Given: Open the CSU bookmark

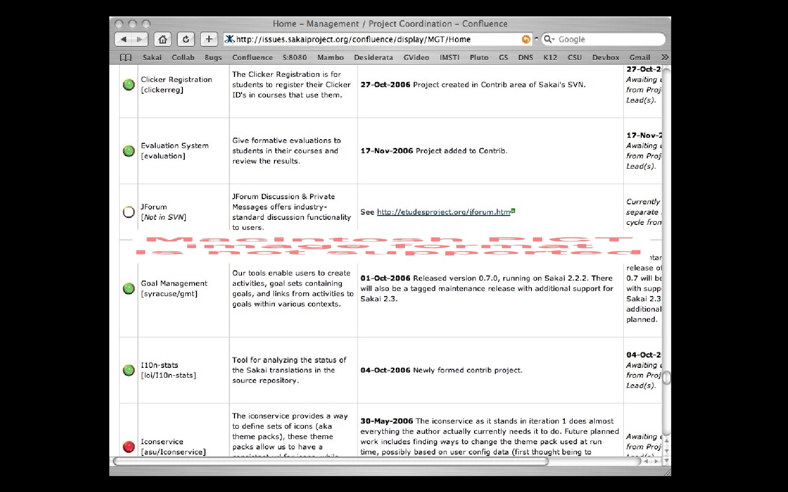Looking at the screenshot, I should pos(575,57).
